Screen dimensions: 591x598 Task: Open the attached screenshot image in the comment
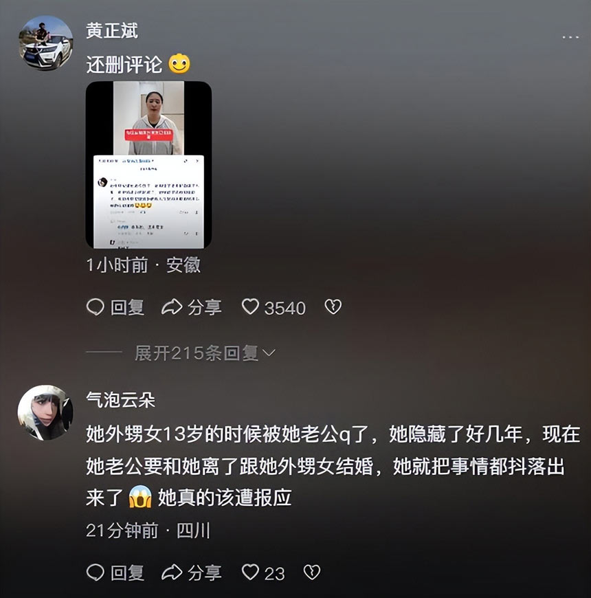point(148,165)
